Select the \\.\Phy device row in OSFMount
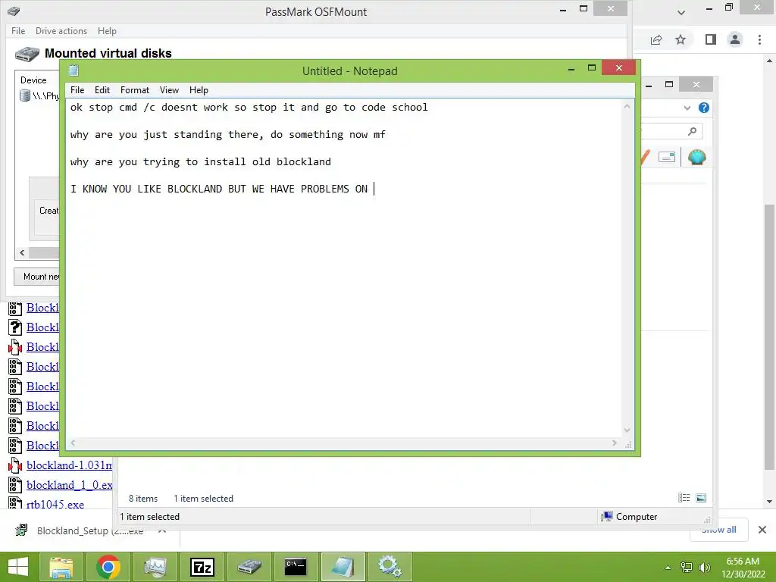 coord(39,96)
